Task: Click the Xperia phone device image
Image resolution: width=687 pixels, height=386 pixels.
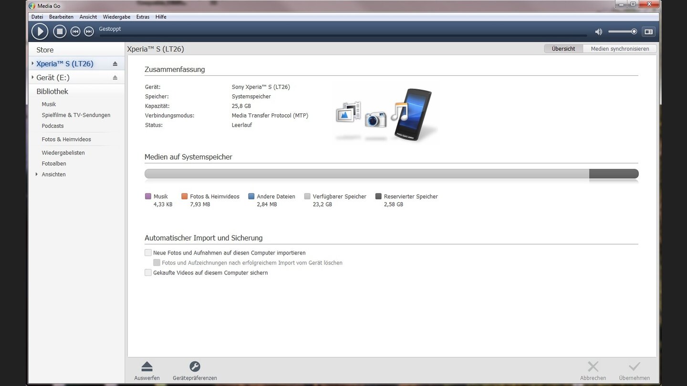Action: point(412,114)
